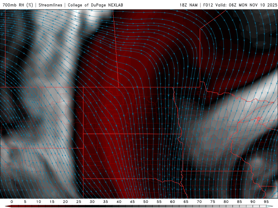Viewport: 278px width, 208px height.
Task: Click the "45" colorbar scale label
Action: pyautogui.click(x=132, y=202)
